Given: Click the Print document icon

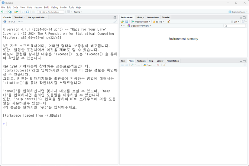Looking at the screenshot, I should (x=33, y=12).
